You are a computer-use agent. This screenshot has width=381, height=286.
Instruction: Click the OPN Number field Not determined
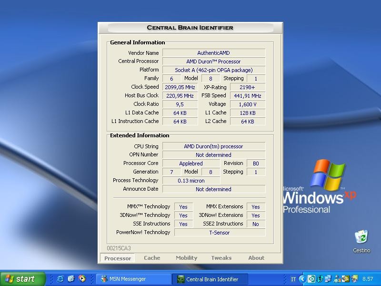pos(214,154)
